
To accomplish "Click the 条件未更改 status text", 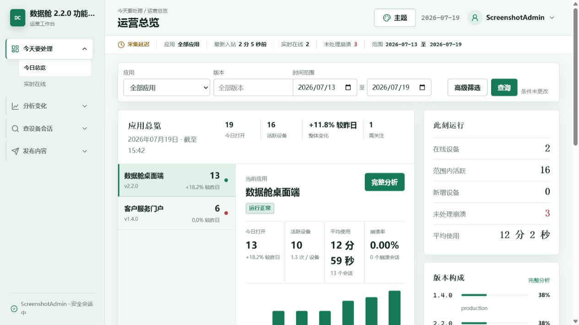I will click(535, 91).
